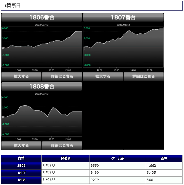Click カバネリ in the 1808 row
184x185 pixels.
click(49, 180)
